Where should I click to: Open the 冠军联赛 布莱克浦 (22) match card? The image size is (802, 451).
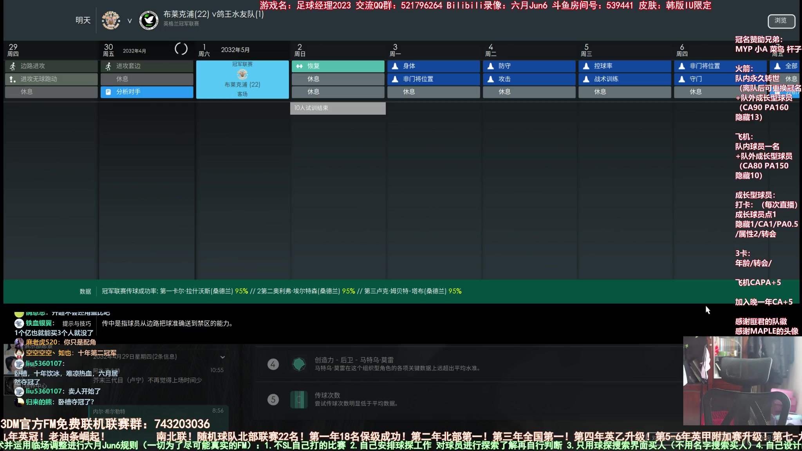(242, 79)
